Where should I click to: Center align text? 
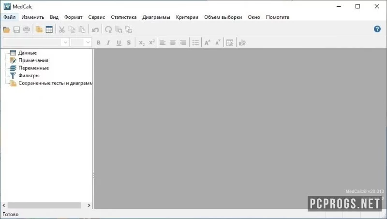[173, 43]
